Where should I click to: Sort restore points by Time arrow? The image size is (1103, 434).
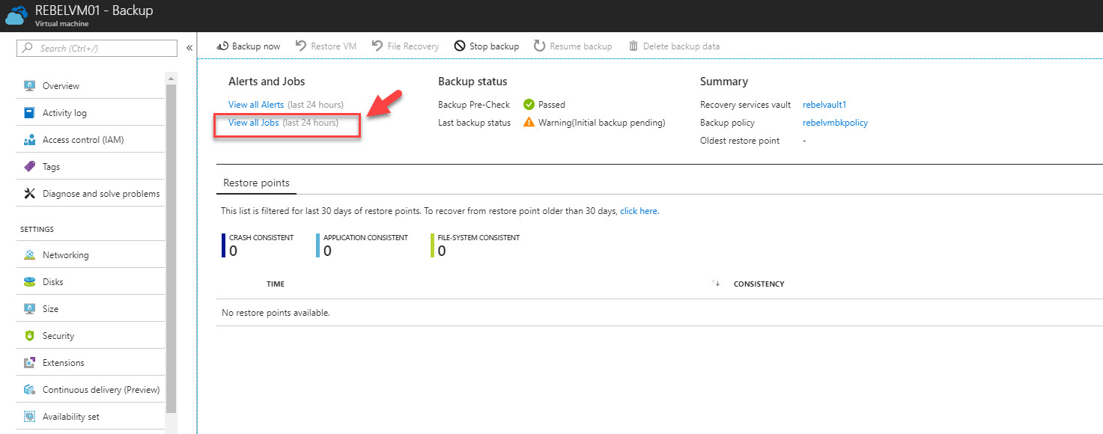pos(716,284)
